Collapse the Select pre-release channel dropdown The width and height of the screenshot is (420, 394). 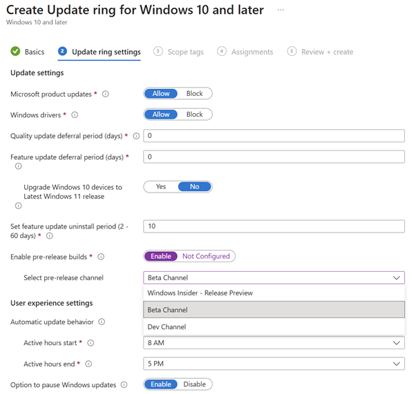click(397, 277)
